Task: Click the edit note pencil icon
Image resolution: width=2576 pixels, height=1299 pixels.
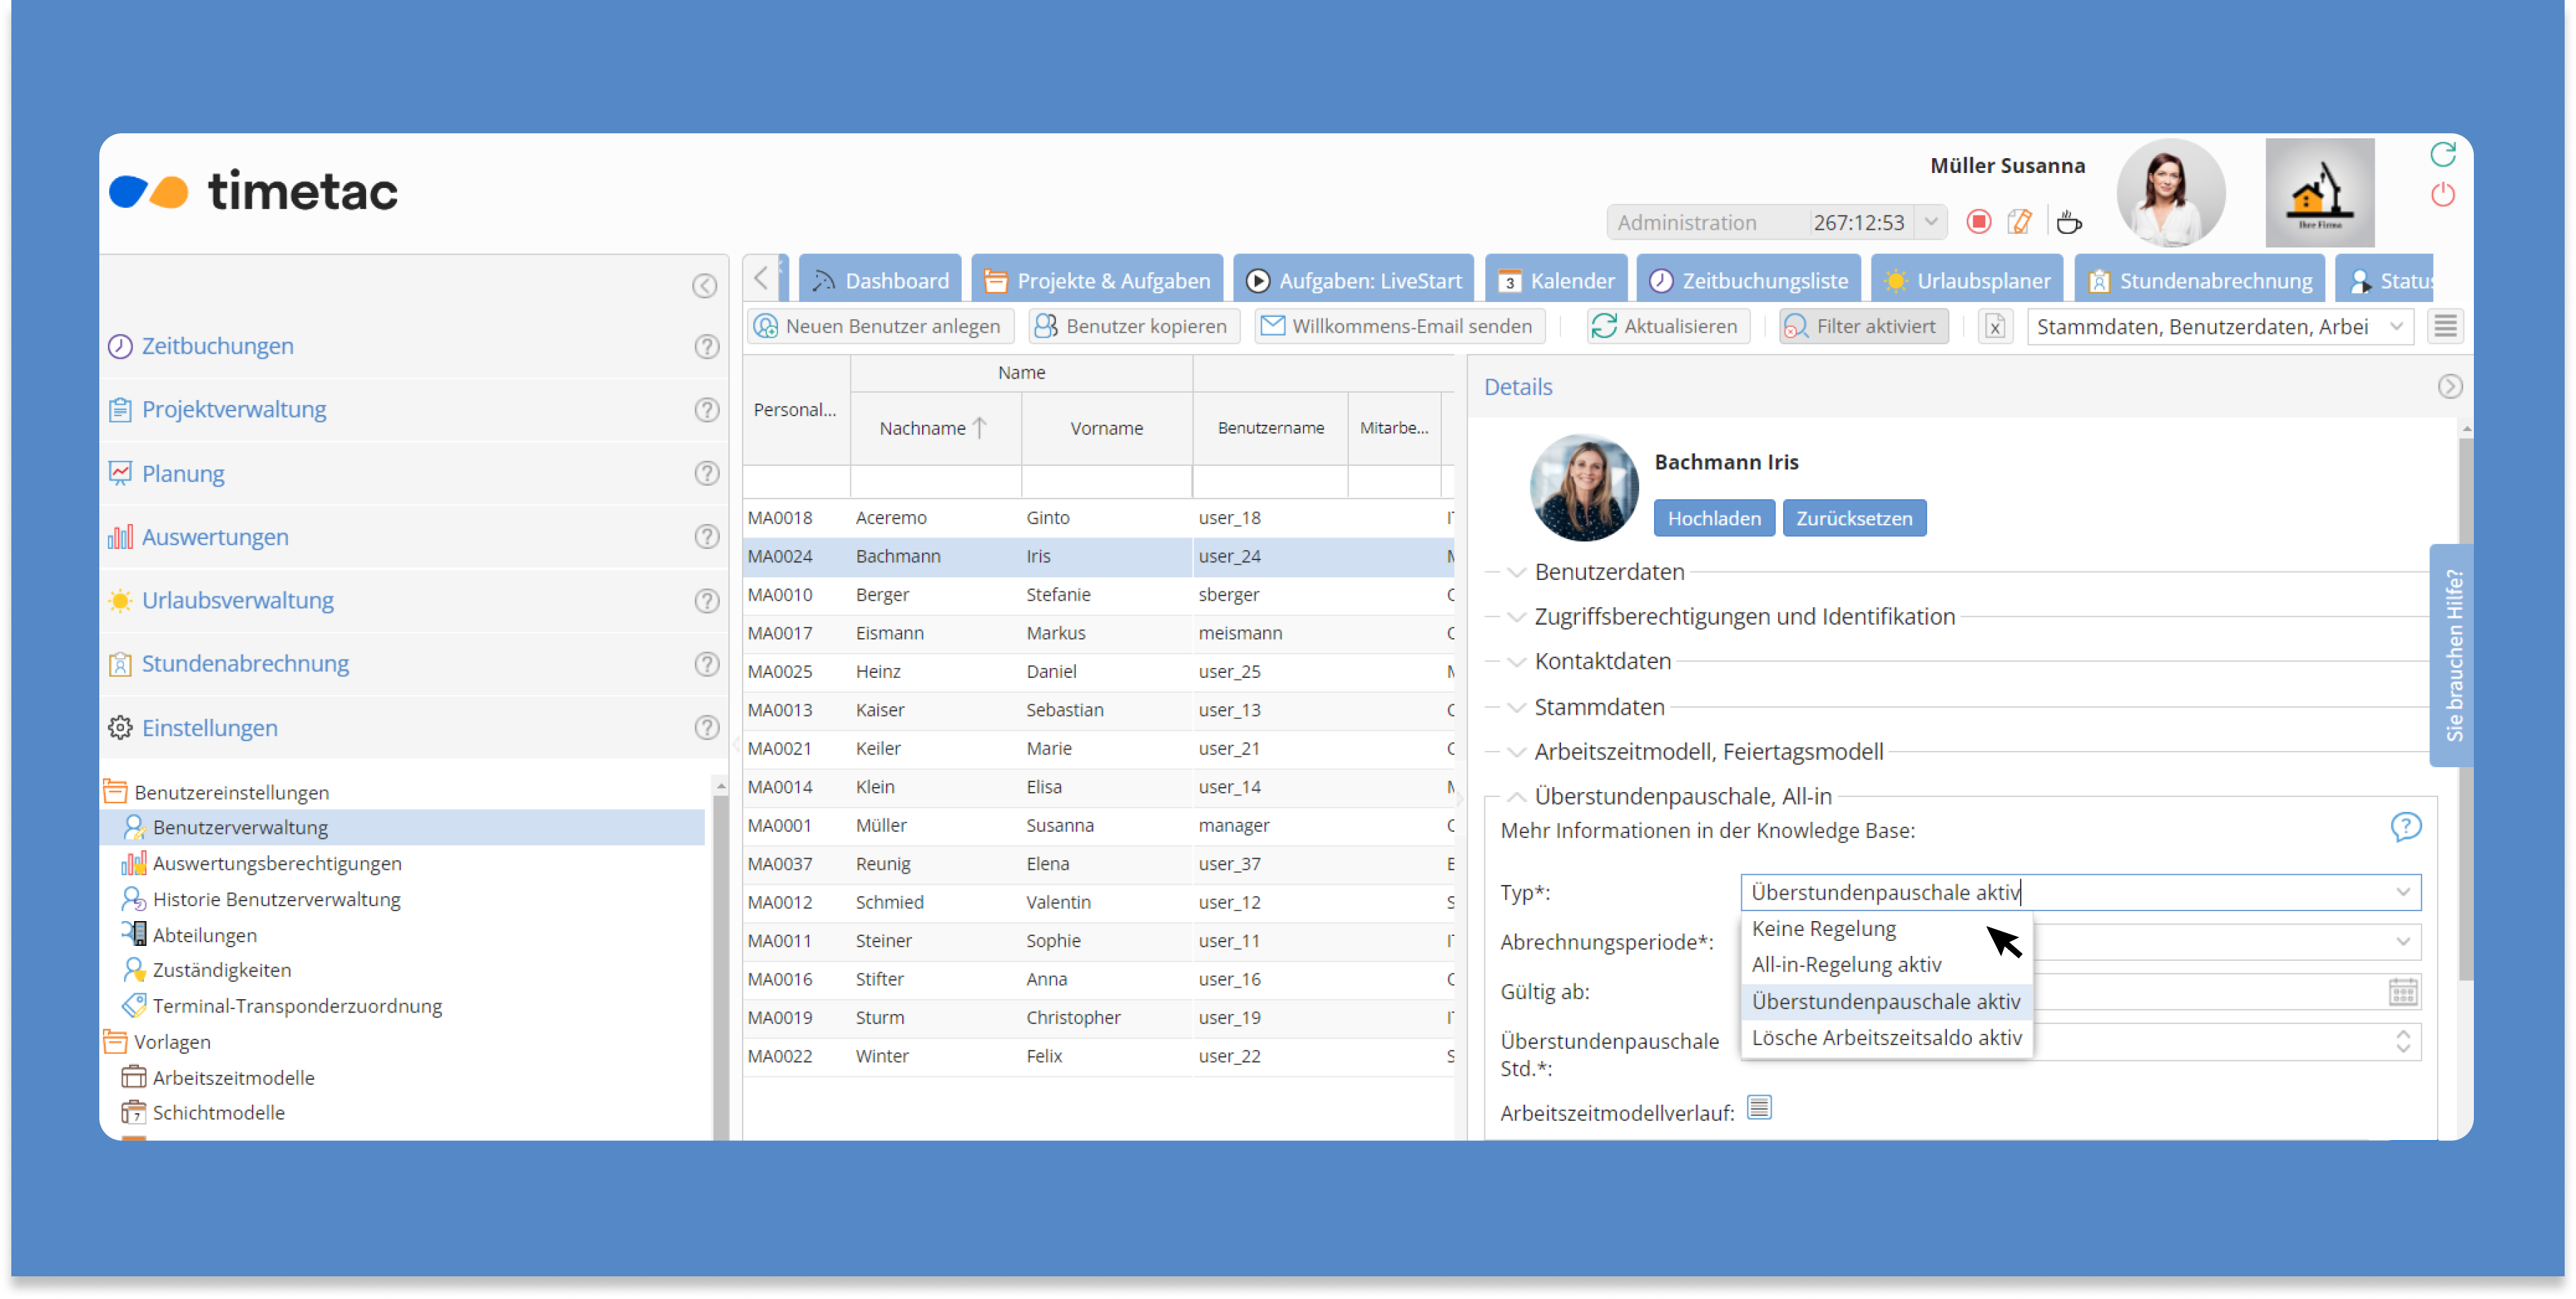Action: (x=2020, y=221)
